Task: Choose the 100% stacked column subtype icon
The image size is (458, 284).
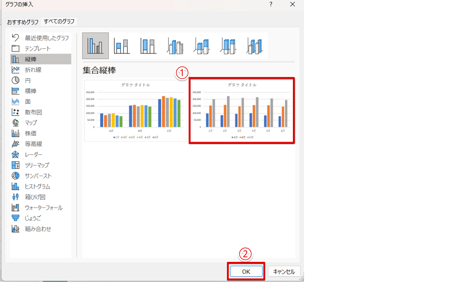Action: click(149, 46)
